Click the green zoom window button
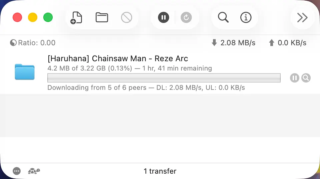 point(48,17)
